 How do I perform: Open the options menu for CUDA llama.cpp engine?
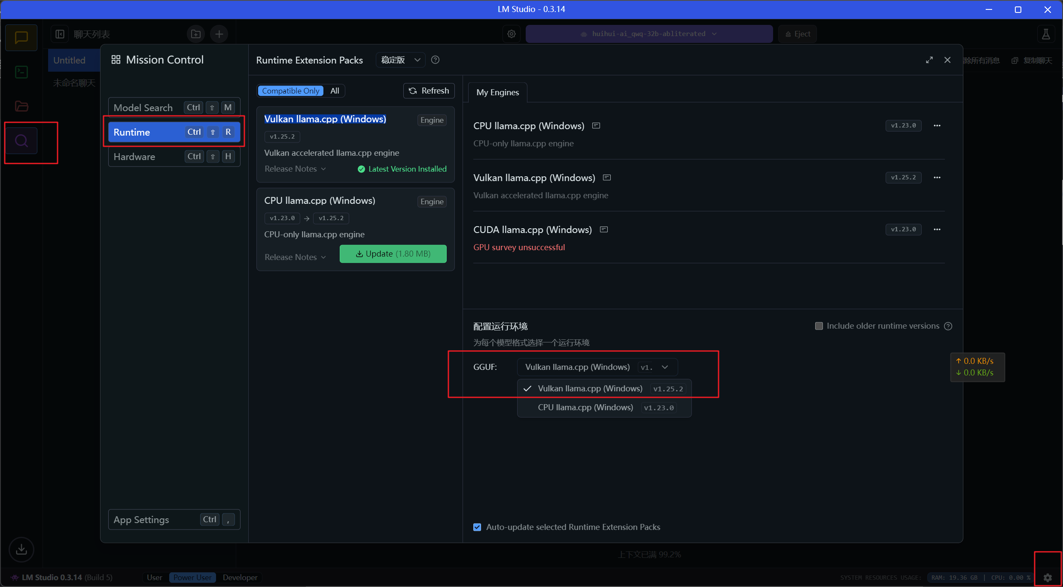pyautogui.click(x=937, y=230)
